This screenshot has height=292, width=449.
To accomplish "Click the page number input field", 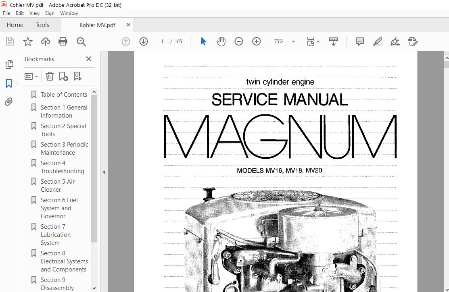I will pyautogui.click(x=162, y=41).
